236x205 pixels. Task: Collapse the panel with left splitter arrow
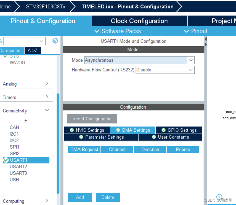point(206,39)
